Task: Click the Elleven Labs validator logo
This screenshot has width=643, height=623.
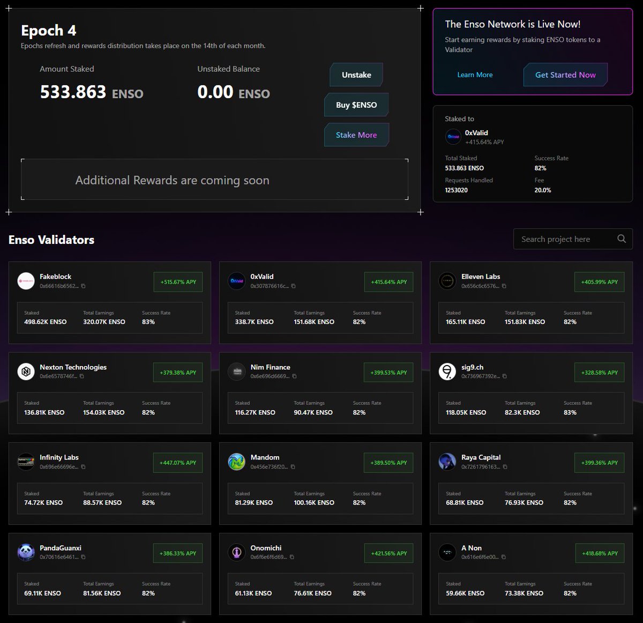Action: 447,281
